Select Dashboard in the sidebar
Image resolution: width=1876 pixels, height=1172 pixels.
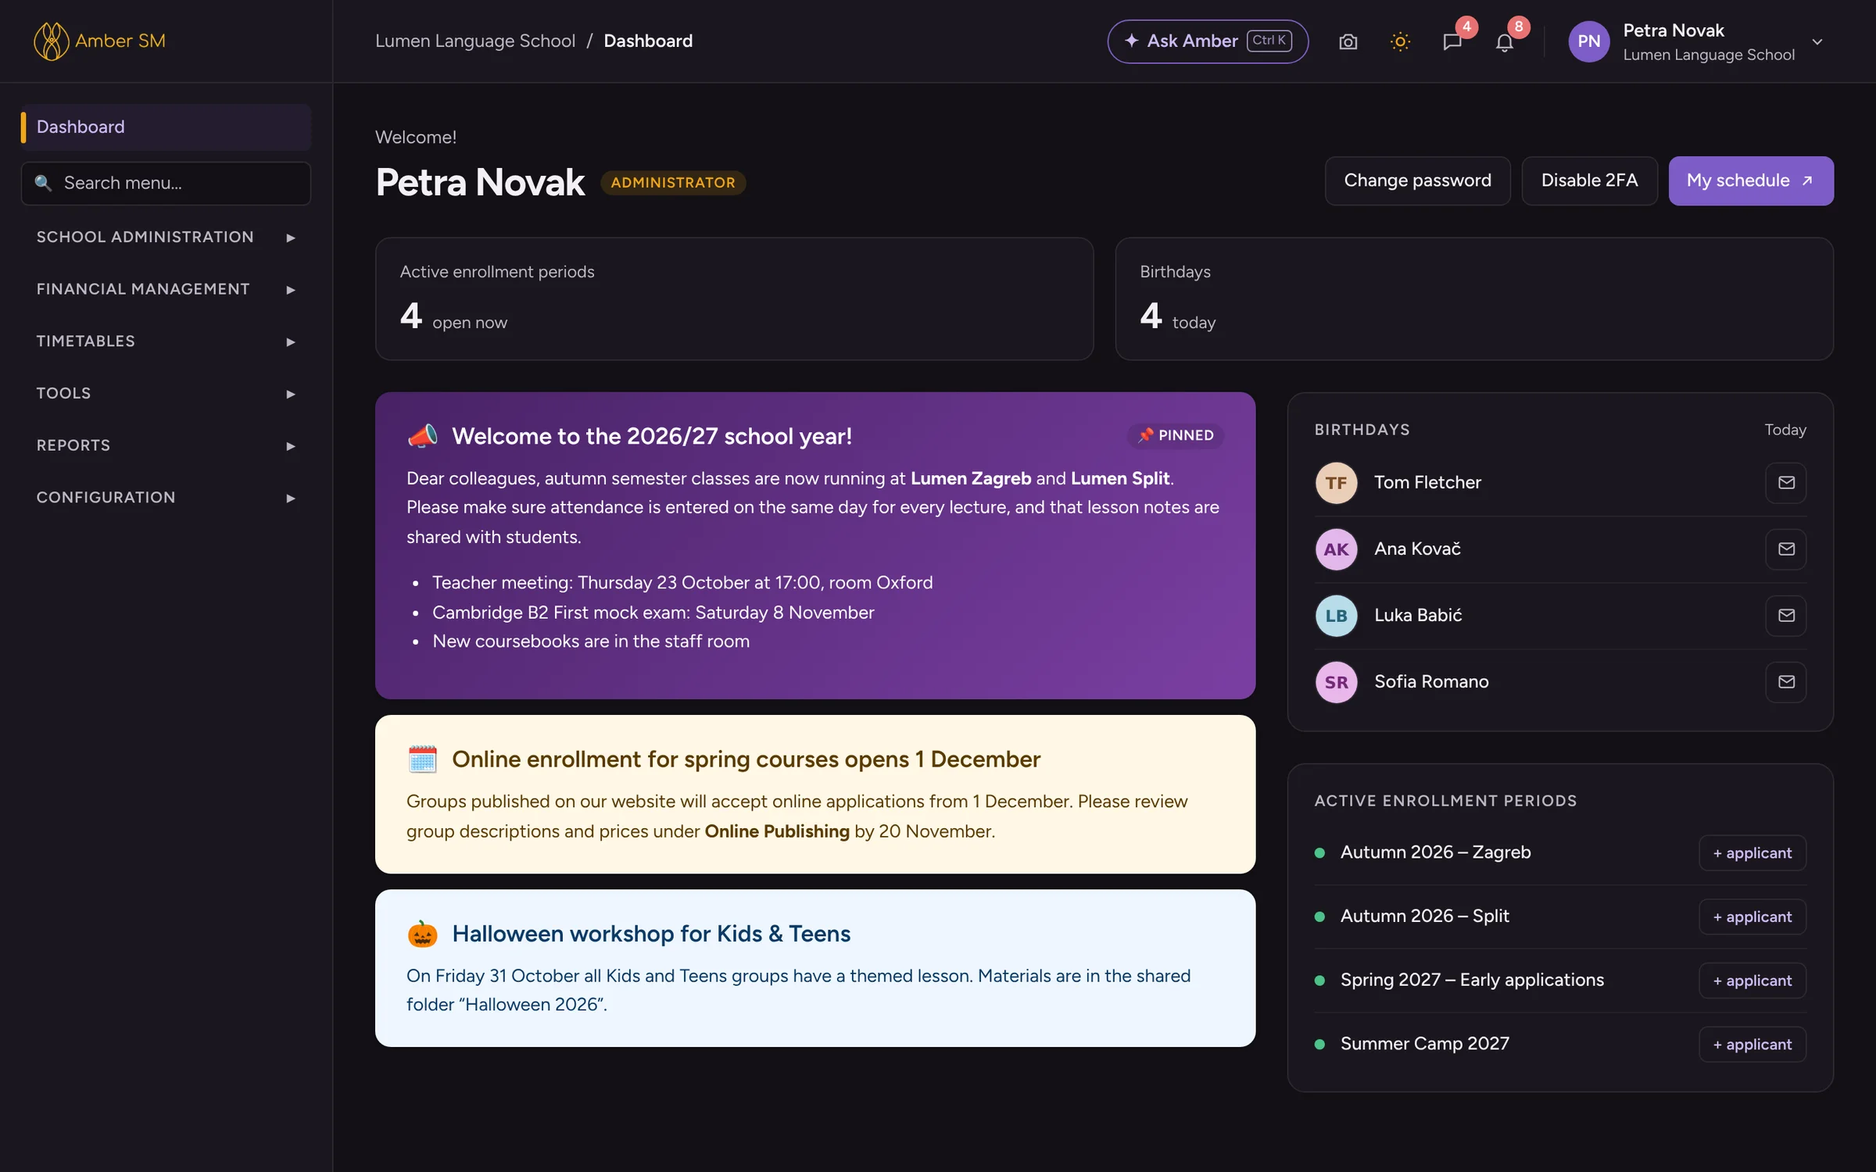pos(166,127)
